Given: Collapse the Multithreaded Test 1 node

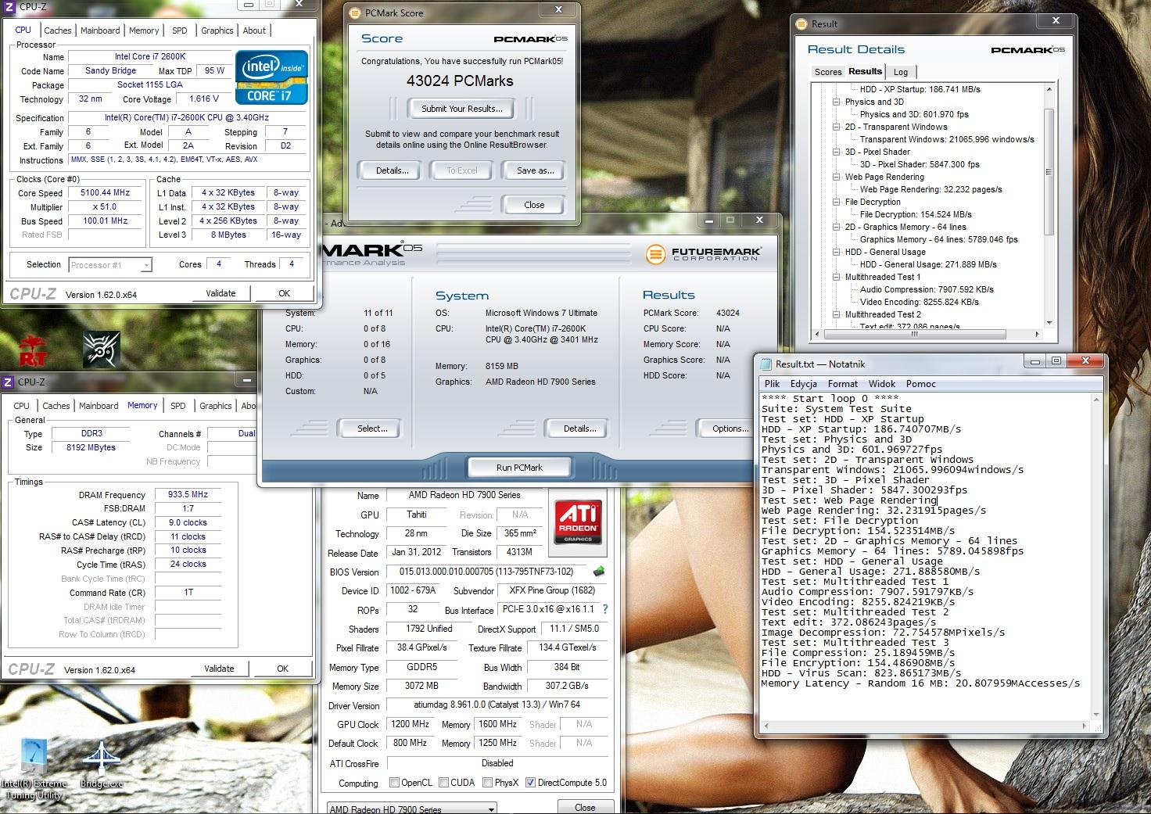Looking at the screenshot, I should point(836,277).
